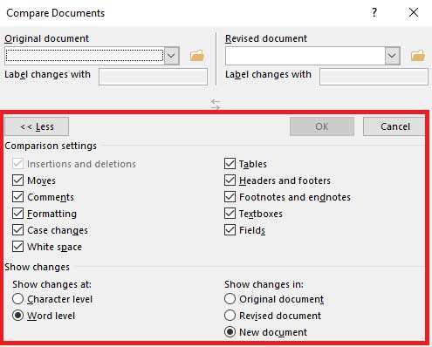The image size is (432, 347).
Task: Browse for revised document folder icon
Action: coord(418,55)
